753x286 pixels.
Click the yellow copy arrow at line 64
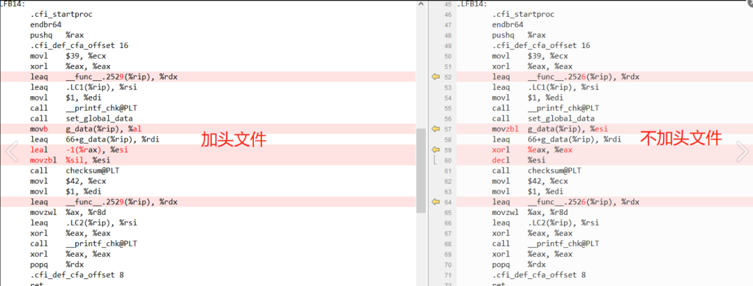pos(436,202)
